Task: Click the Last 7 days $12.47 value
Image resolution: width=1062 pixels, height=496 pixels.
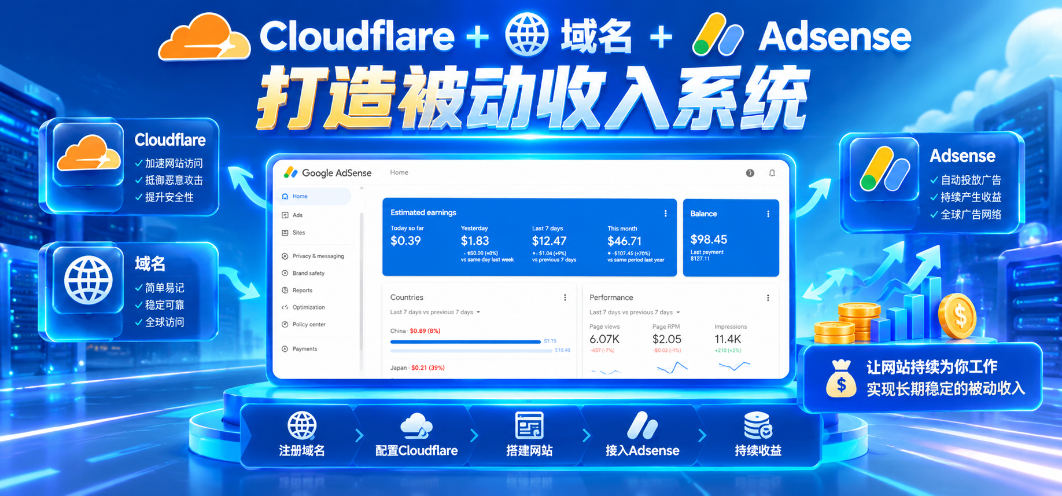Action: tap(549, 241)
